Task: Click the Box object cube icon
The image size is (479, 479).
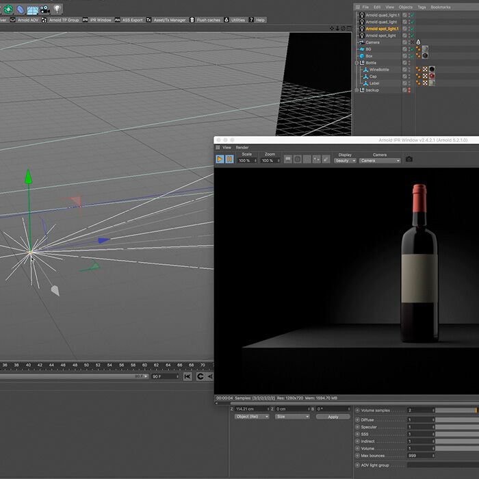Action: pyautogui.click(x=361, y=56)
